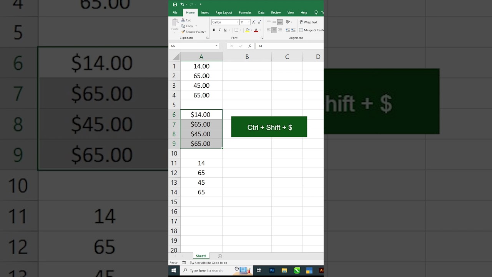
Task: Select cell A7 showing $65.00
Action: coord(201,124)
